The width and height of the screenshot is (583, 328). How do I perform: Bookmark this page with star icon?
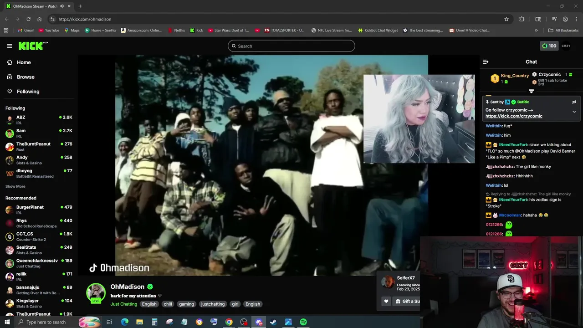[506, 19]
